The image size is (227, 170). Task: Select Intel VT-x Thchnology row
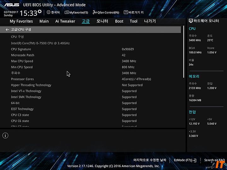[90, 91]
